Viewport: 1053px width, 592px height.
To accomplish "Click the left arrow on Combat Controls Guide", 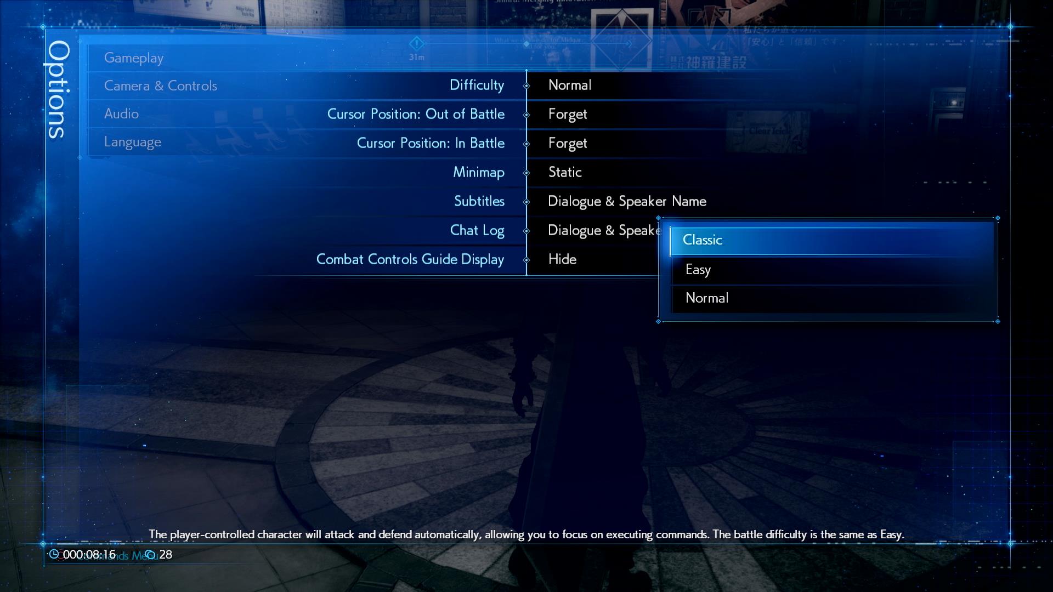I will pos(527,259).
